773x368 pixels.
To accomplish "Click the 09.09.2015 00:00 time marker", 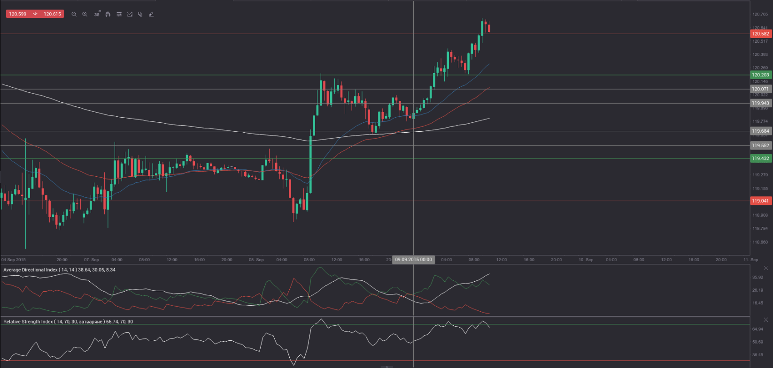I will (x=413, y=260).
